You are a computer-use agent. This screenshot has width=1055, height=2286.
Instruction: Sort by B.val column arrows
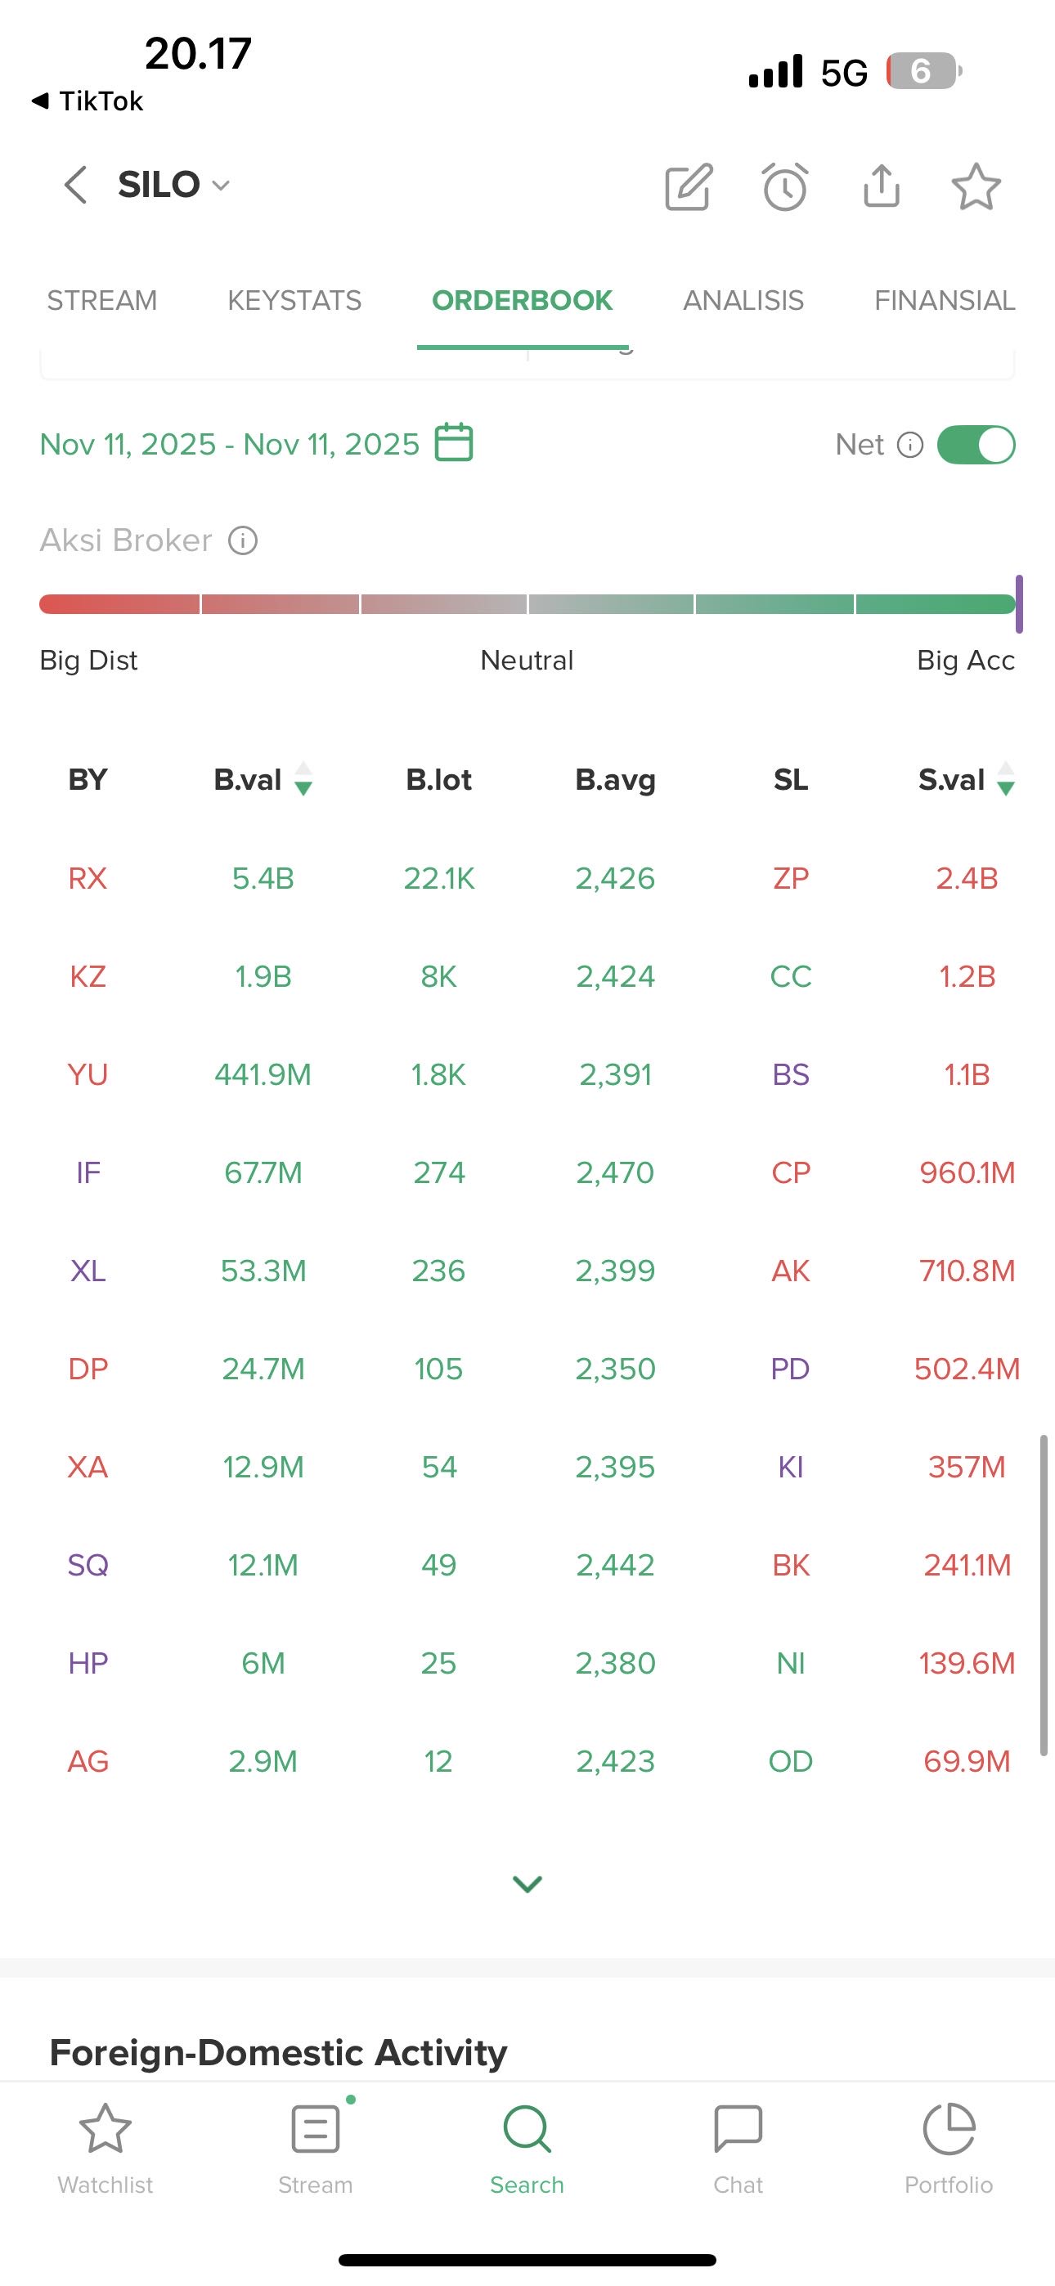coord(303,779)
